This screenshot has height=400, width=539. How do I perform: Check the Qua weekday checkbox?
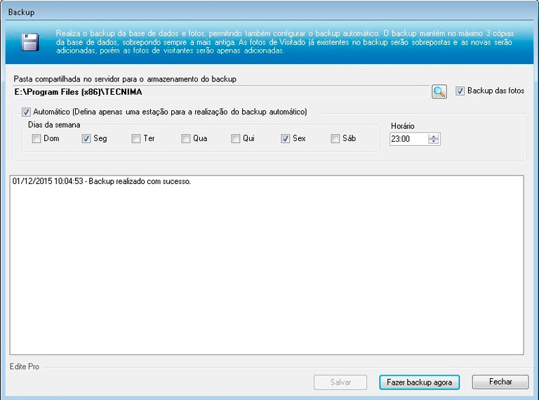pyautogui.click(x=185, y=139)
